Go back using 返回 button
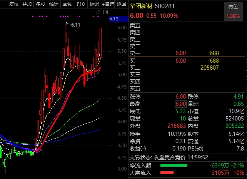 tap(122, 4)
